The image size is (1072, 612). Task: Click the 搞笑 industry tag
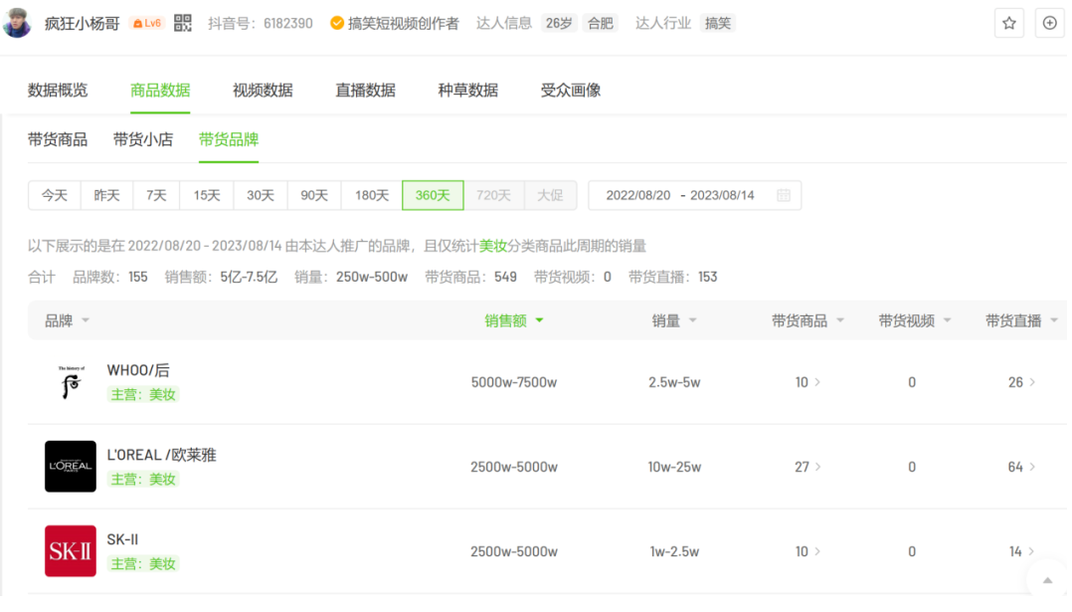point(717,23)
